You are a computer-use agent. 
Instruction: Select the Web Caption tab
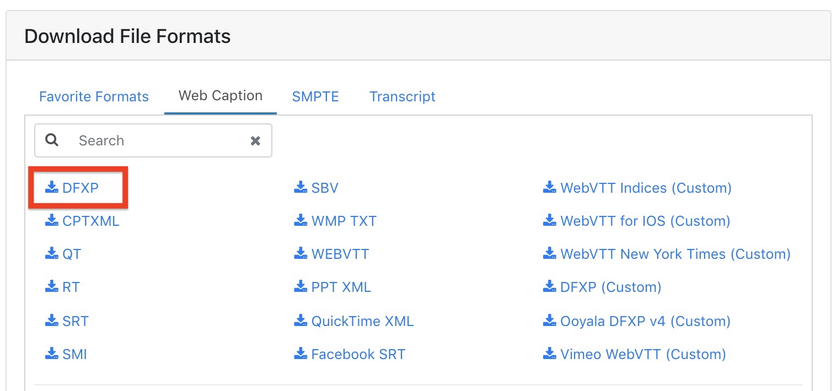221,96
